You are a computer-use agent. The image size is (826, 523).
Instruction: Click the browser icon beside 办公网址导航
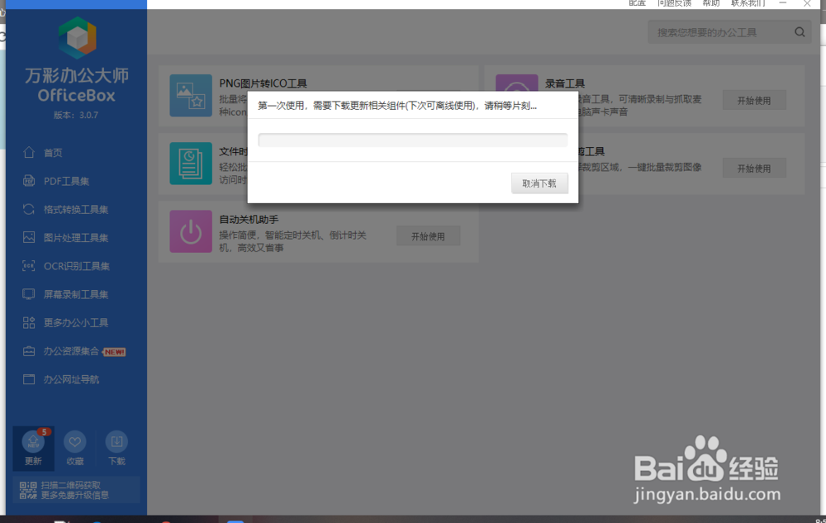[x=29, y=379]
